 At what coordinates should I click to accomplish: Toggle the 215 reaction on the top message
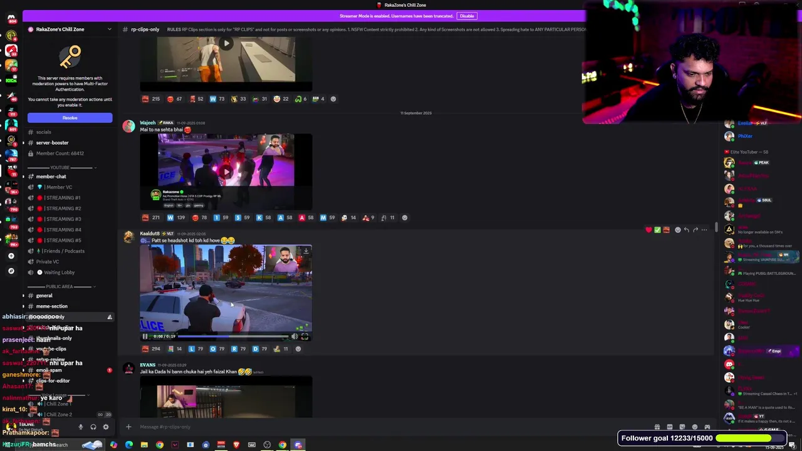pyautogui.click(x=151, y=99)
